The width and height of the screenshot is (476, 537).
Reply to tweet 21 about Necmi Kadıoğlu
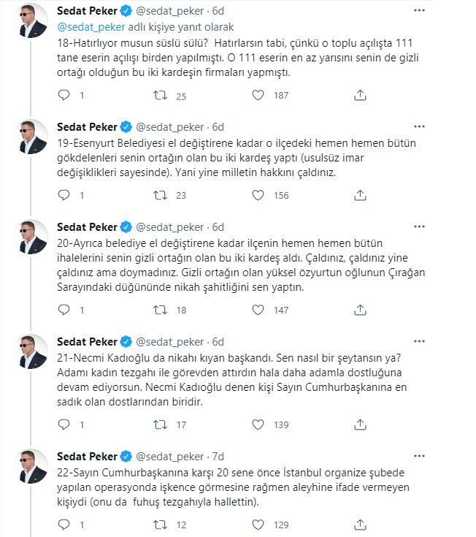[64, 424]
